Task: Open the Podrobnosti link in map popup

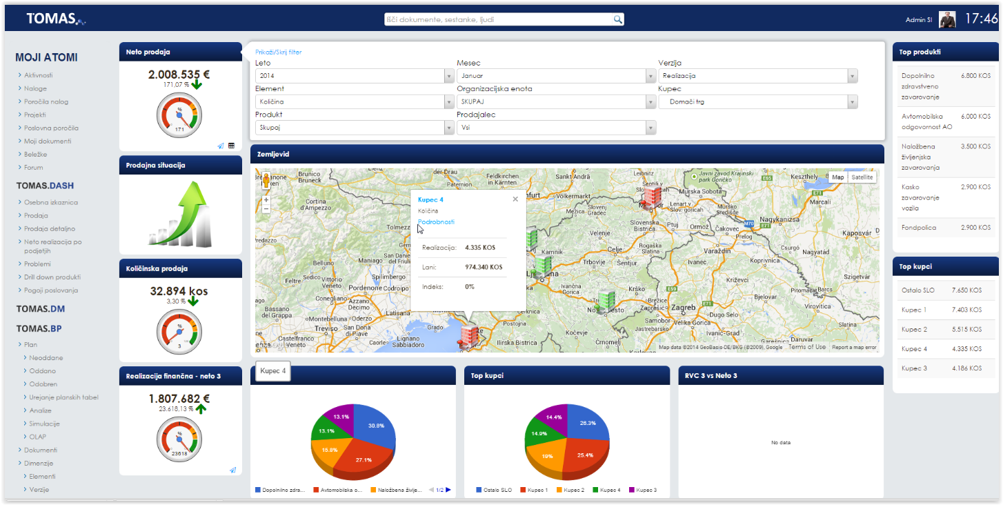Action: [x=436, y=221]
